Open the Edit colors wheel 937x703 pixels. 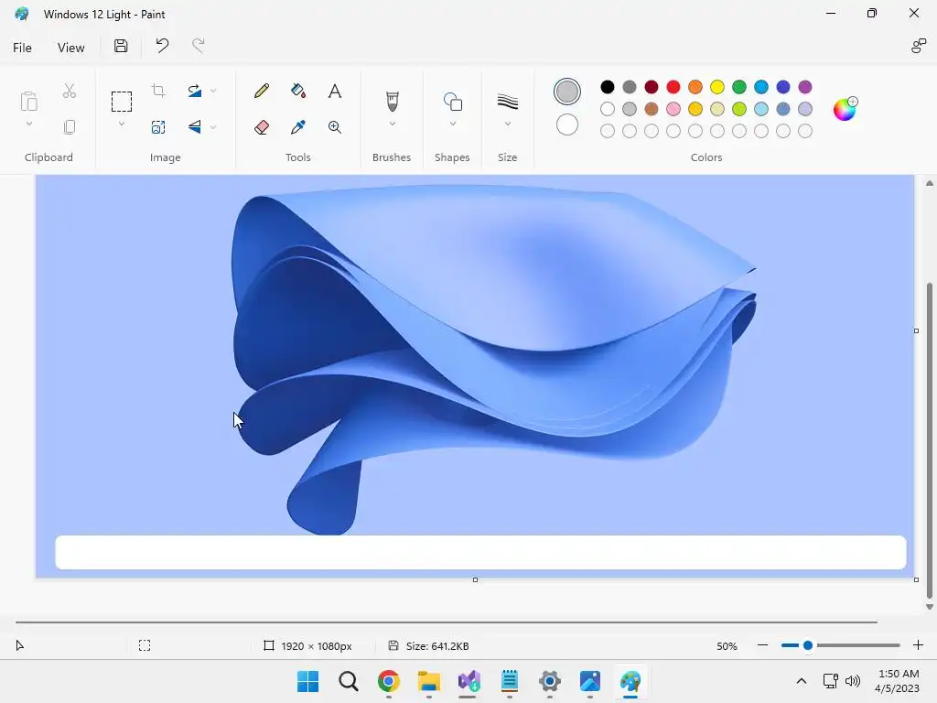[x=845, y=109]
